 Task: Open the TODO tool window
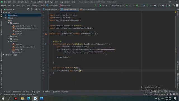7,92
